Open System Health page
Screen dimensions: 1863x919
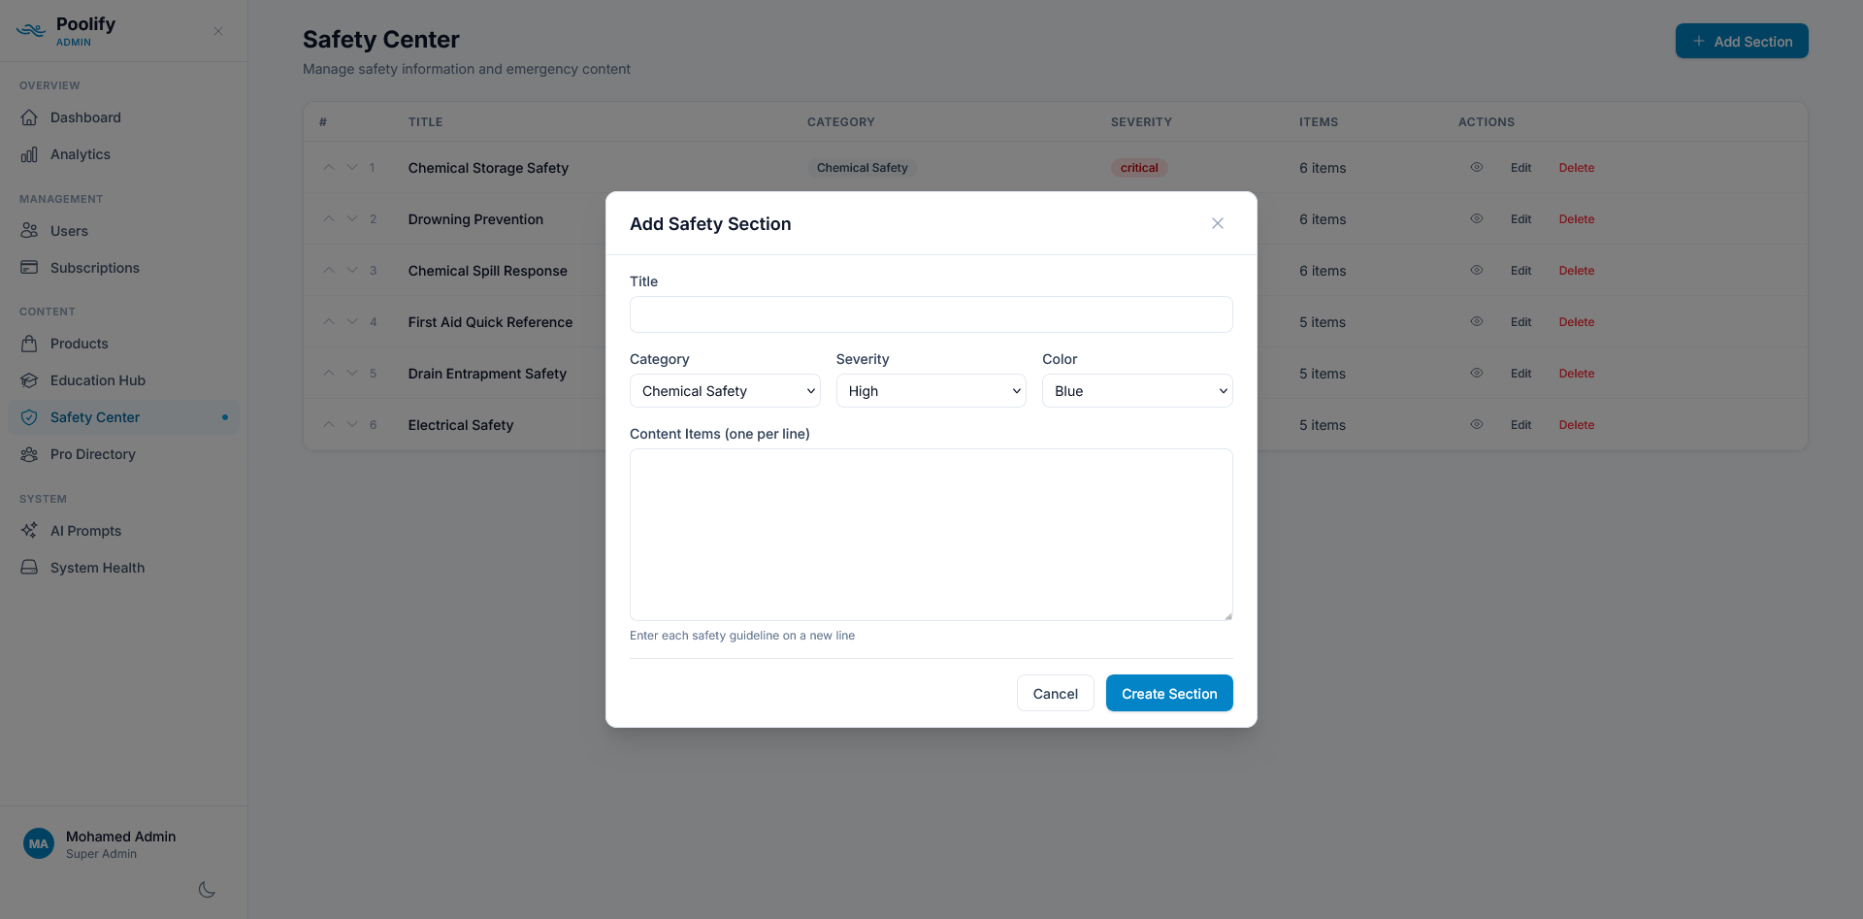point(123,568)
